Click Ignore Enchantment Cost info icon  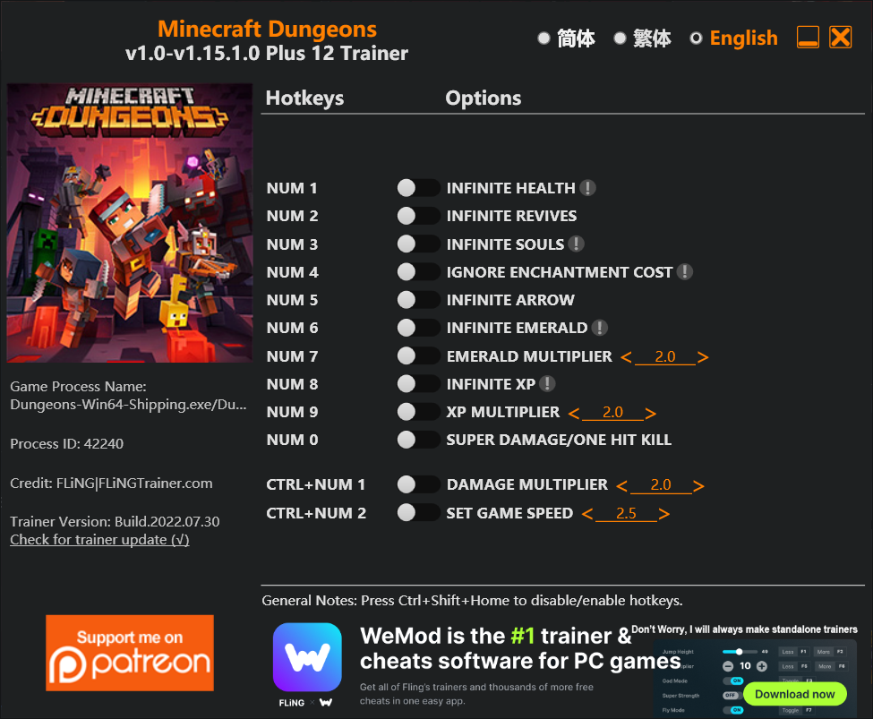pos(685,272)
